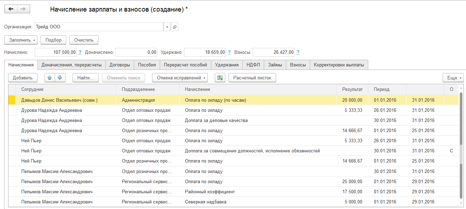The image size is (466, 209).
Task: Click the back navigation arrow
Action: 11,9
